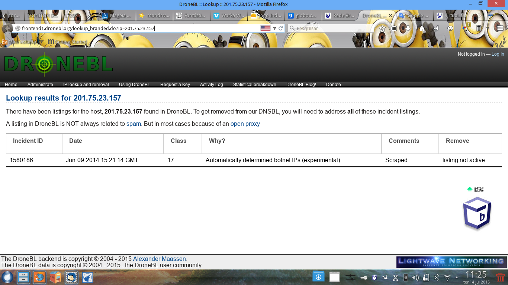Screen dimensions: 508x285
Task: Click the 11:25 taskbar clock
Action: pos(476,275)
